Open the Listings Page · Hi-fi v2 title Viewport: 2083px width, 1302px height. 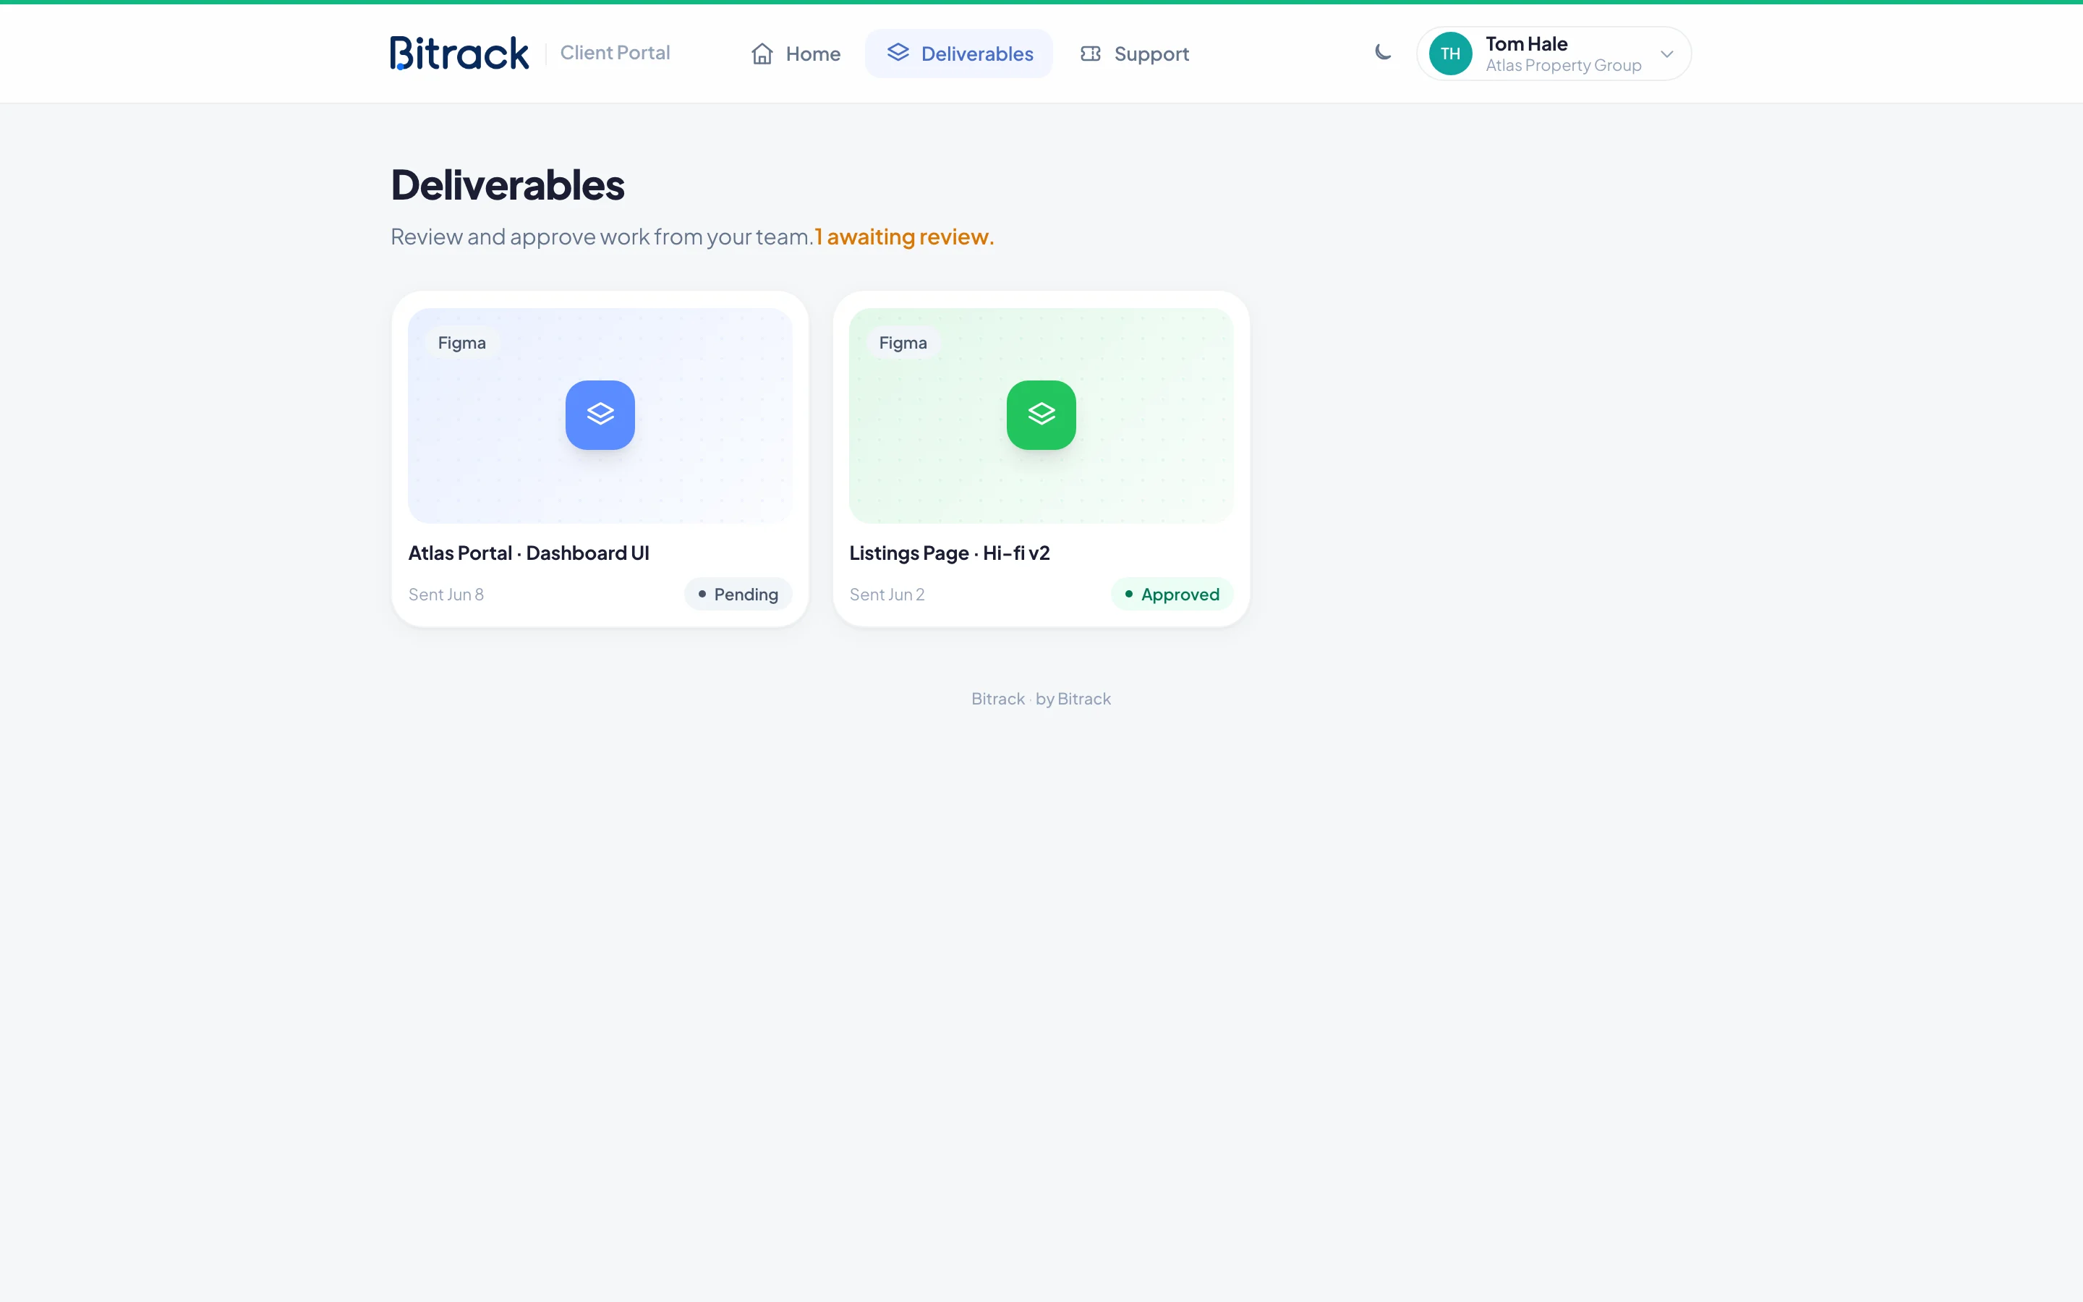[950, 553]
